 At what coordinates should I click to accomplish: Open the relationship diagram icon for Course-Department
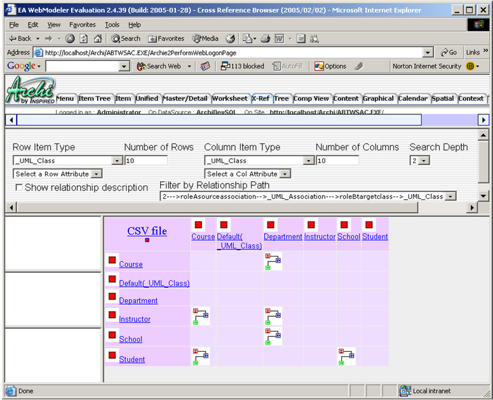273,261
